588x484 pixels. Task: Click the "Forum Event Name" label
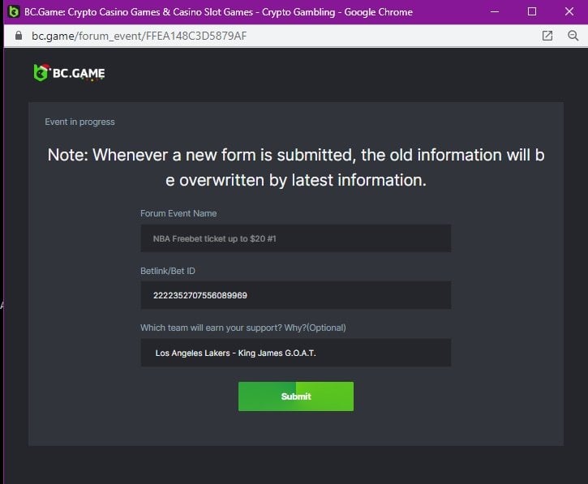(178, 213)
